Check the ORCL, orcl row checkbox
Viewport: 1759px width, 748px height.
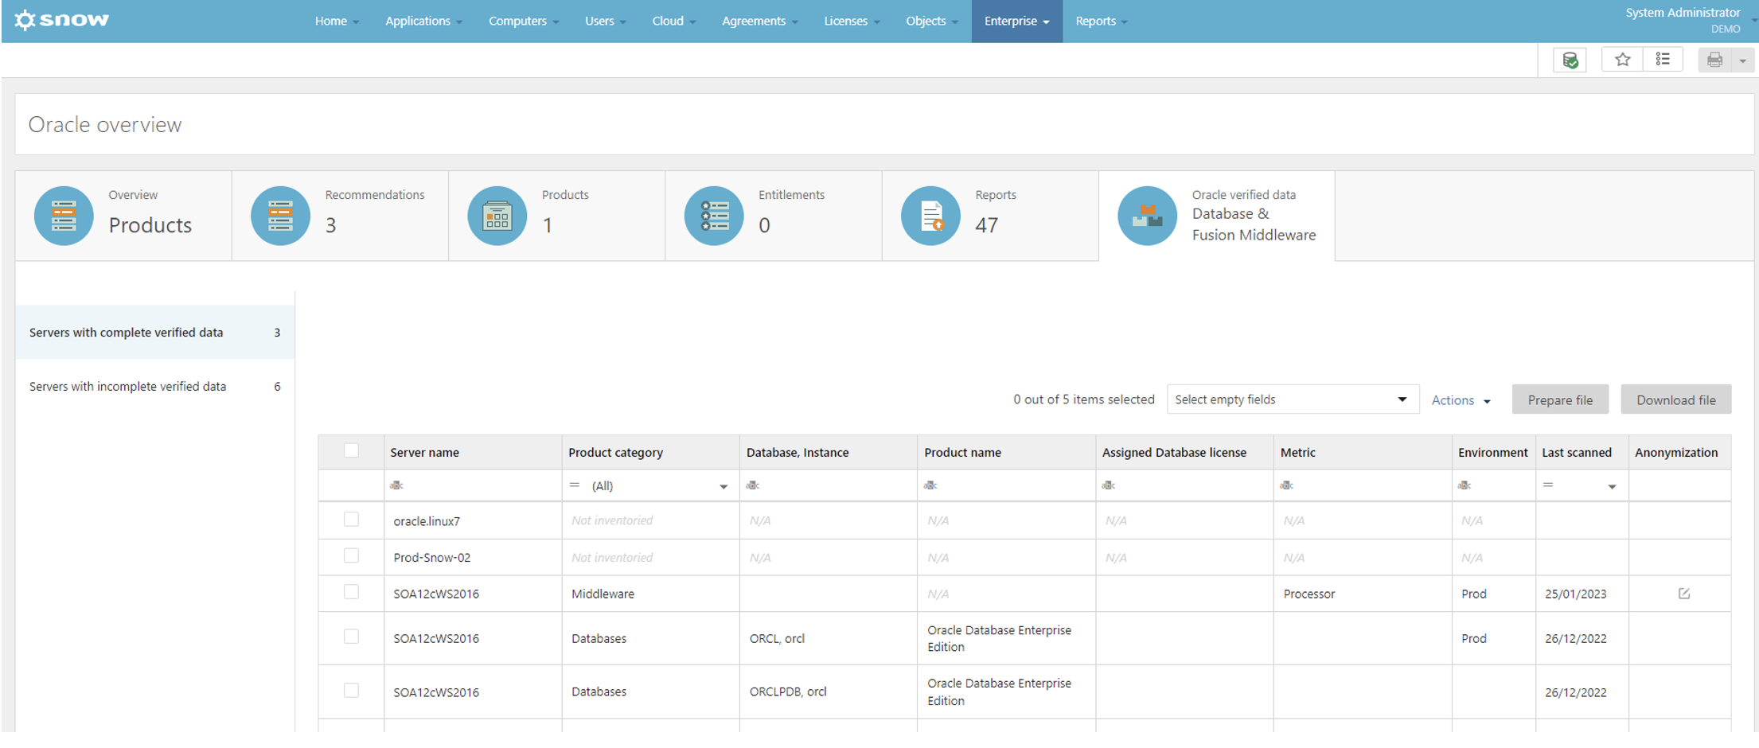(351, 637)
